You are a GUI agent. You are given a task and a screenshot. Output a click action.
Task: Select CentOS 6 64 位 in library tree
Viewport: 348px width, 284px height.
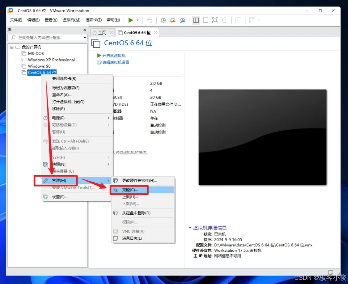(42, 72)
